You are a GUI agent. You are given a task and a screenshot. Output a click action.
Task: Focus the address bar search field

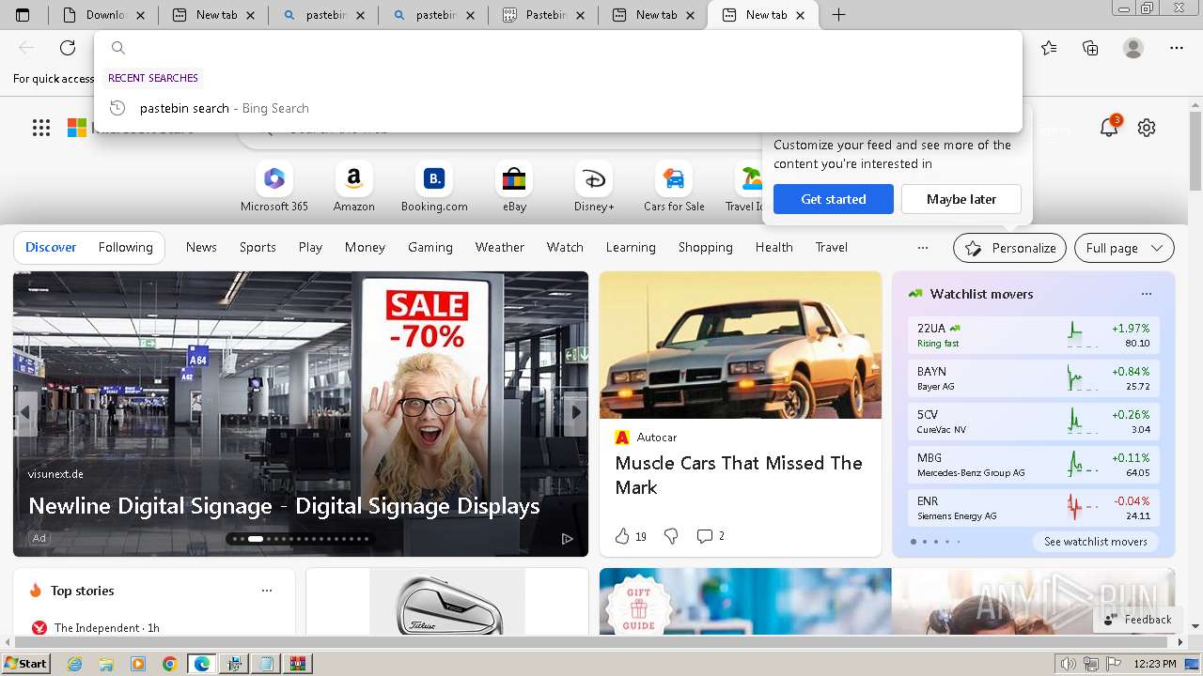[558, 48]
